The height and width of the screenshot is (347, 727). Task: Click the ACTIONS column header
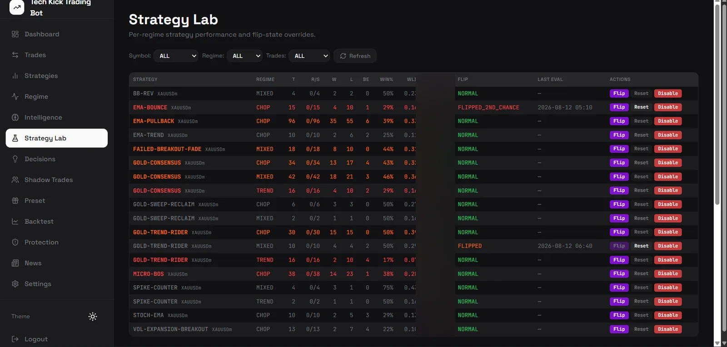(x=620, y=79)
